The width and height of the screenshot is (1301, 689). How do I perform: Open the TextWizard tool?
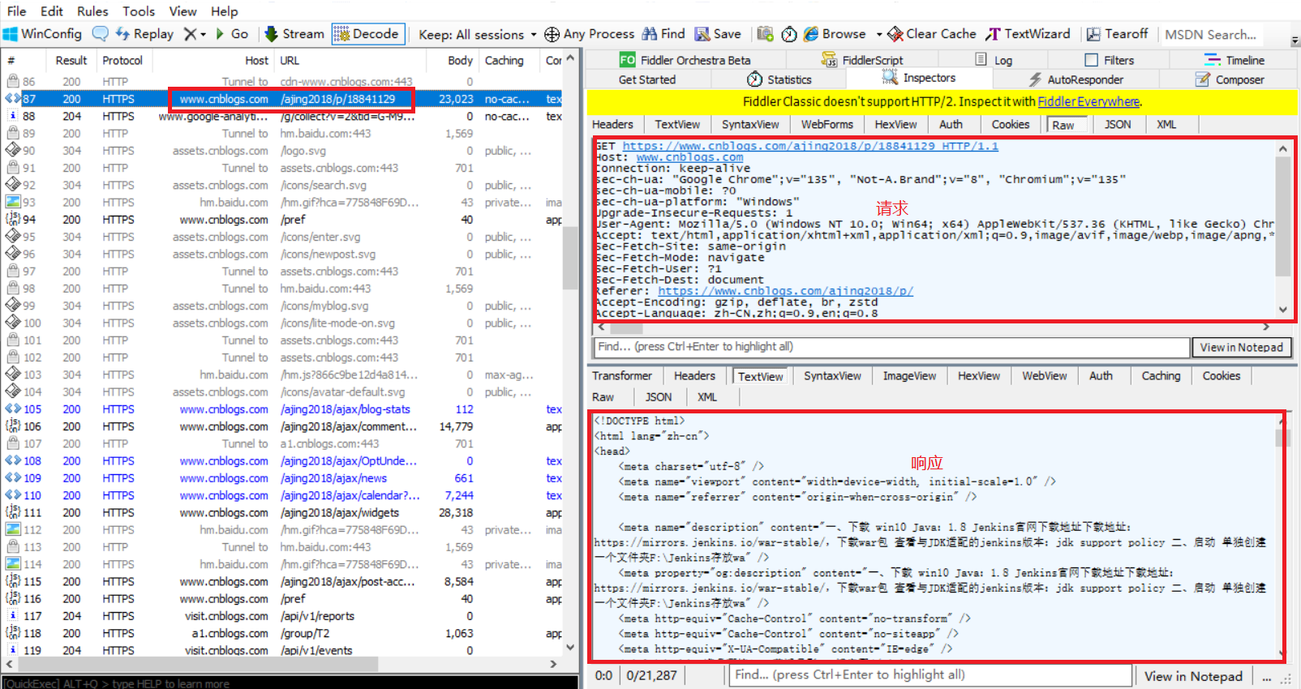(x=1028, y=34)
